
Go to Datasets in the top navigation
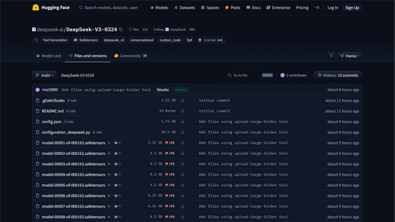[x=185, y=7]
